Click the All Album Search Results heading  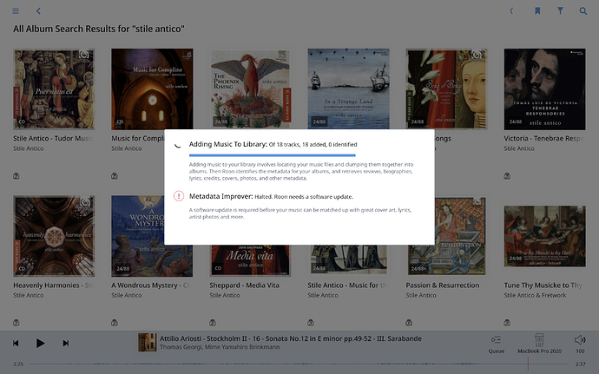click(x=99, y=29)
